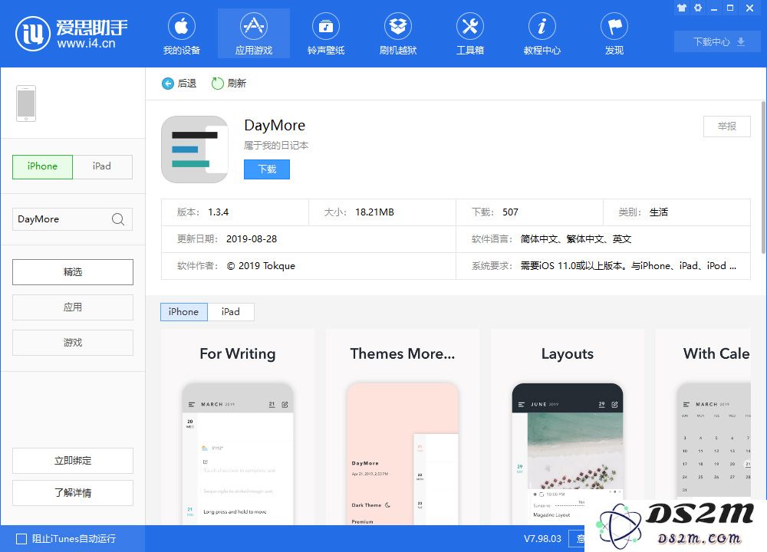767x552 pixels.
Task: Click 了解详情 learn more button
Action: coord(73,493)
